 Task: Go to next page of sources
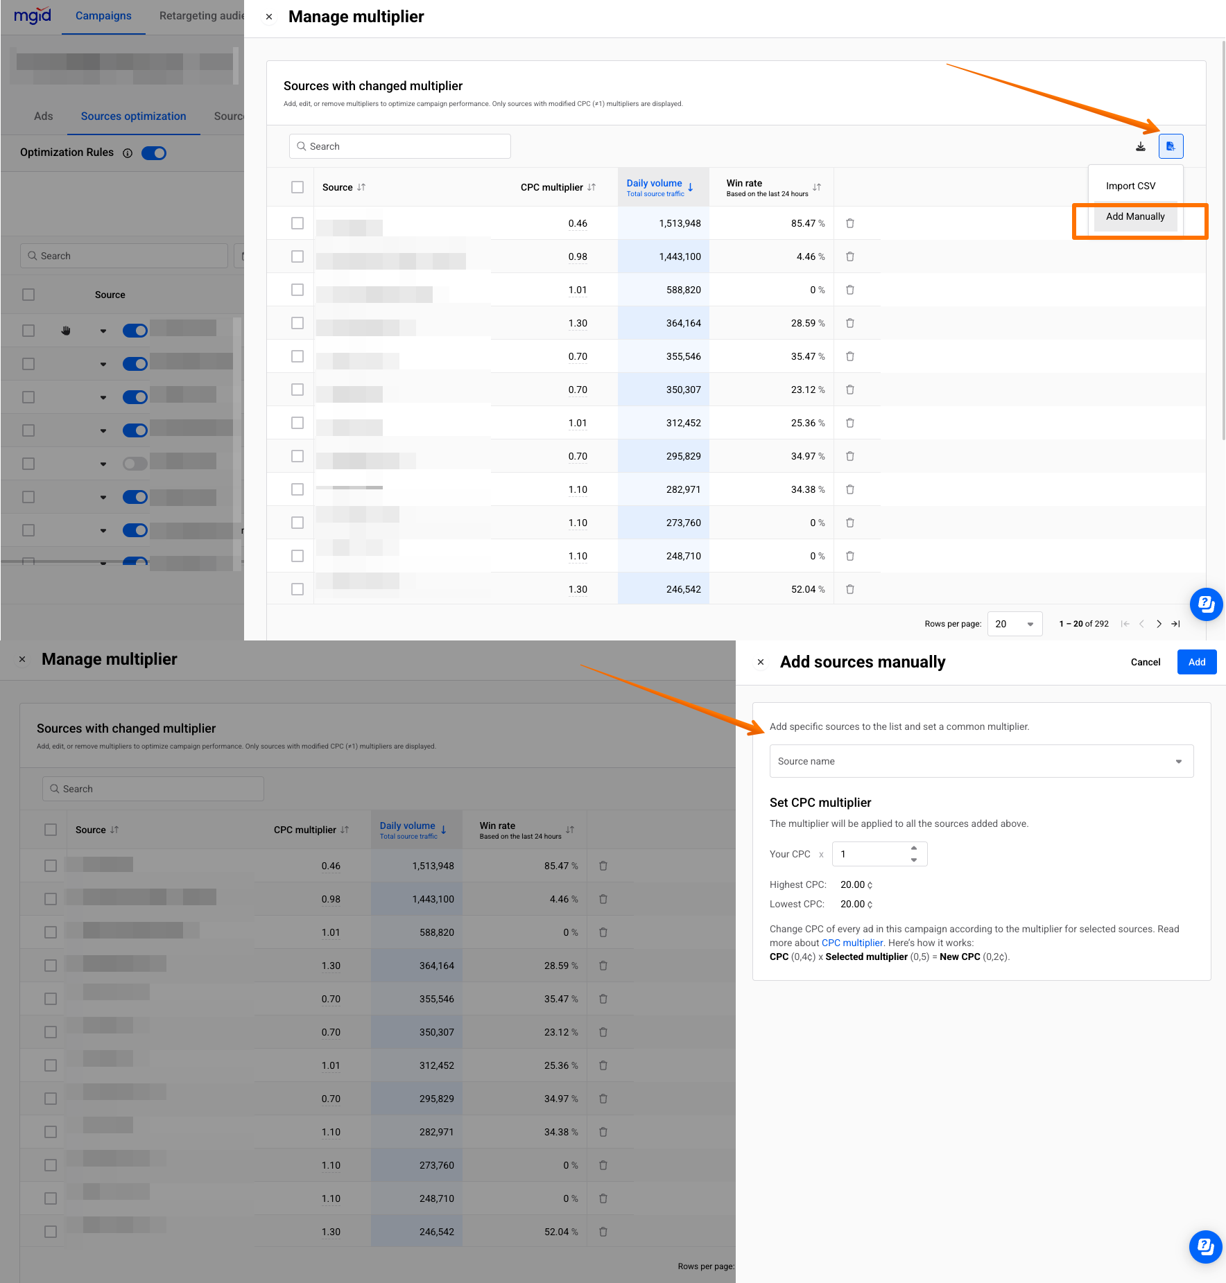[x=1159, y=624]
